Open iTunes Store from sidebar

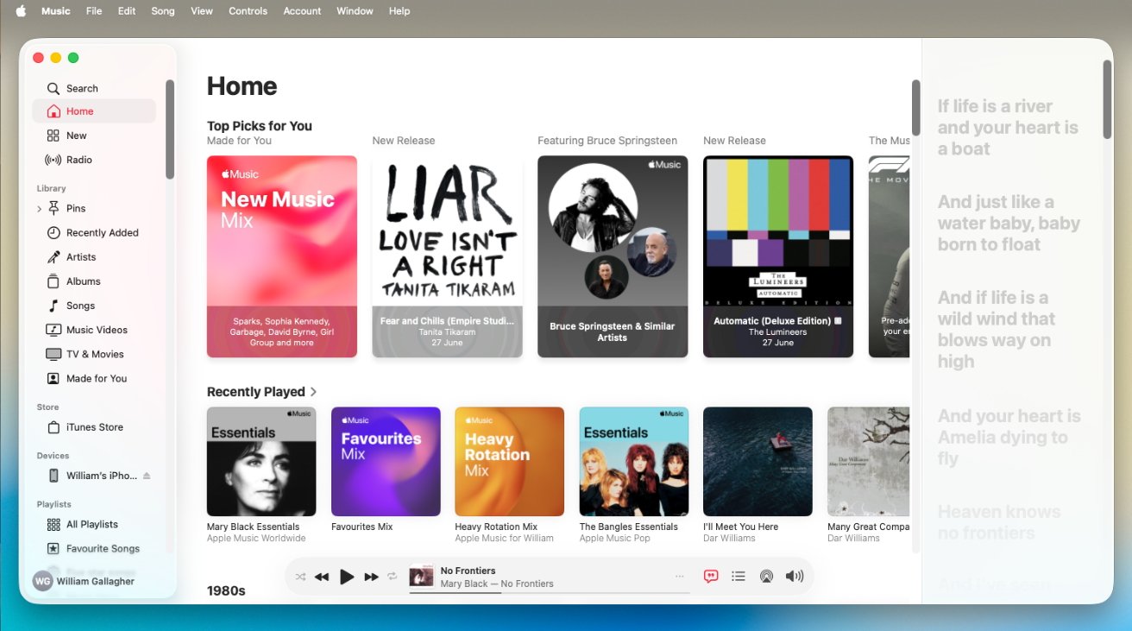point(94,427)
